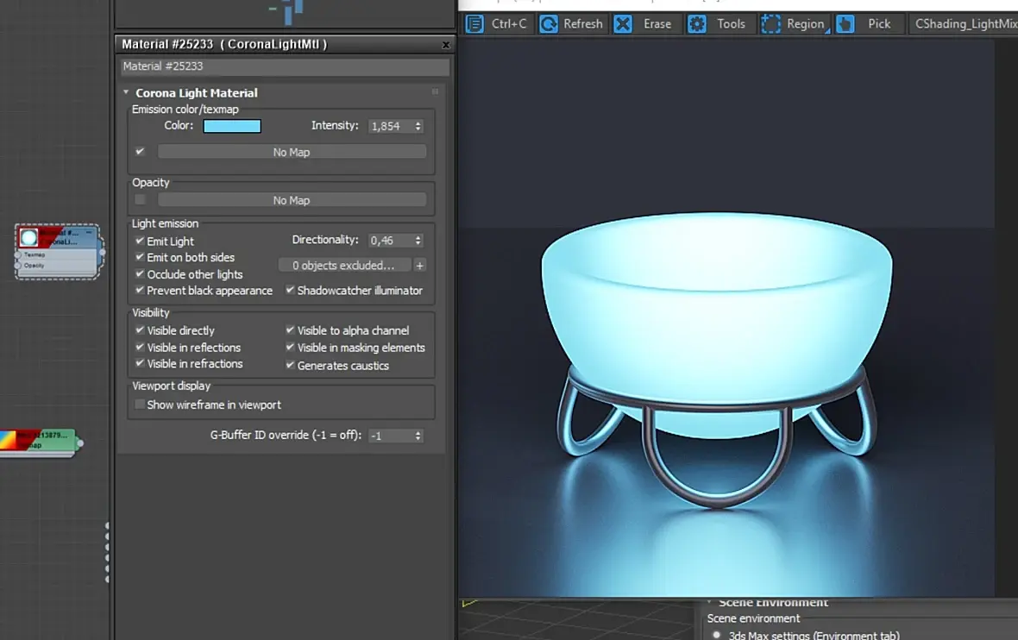Close the Material #25233 panel
The height and width of the screenshot is (640, 1018).
coord(446,45)
